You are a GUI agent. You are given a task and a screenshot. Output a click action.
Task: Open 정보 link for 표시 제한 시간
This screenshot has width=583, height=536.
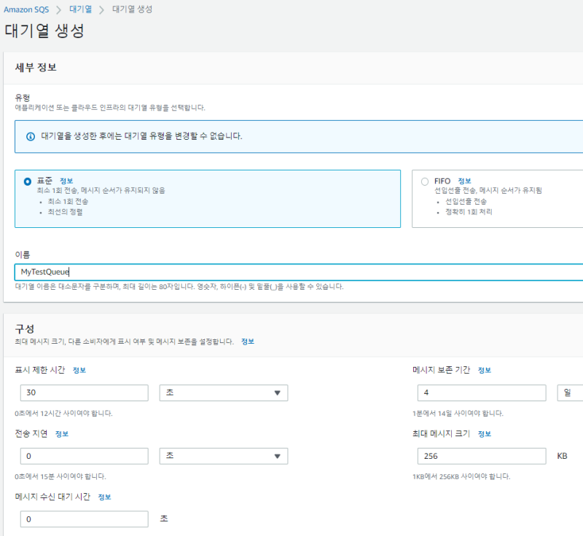point(79,370)
